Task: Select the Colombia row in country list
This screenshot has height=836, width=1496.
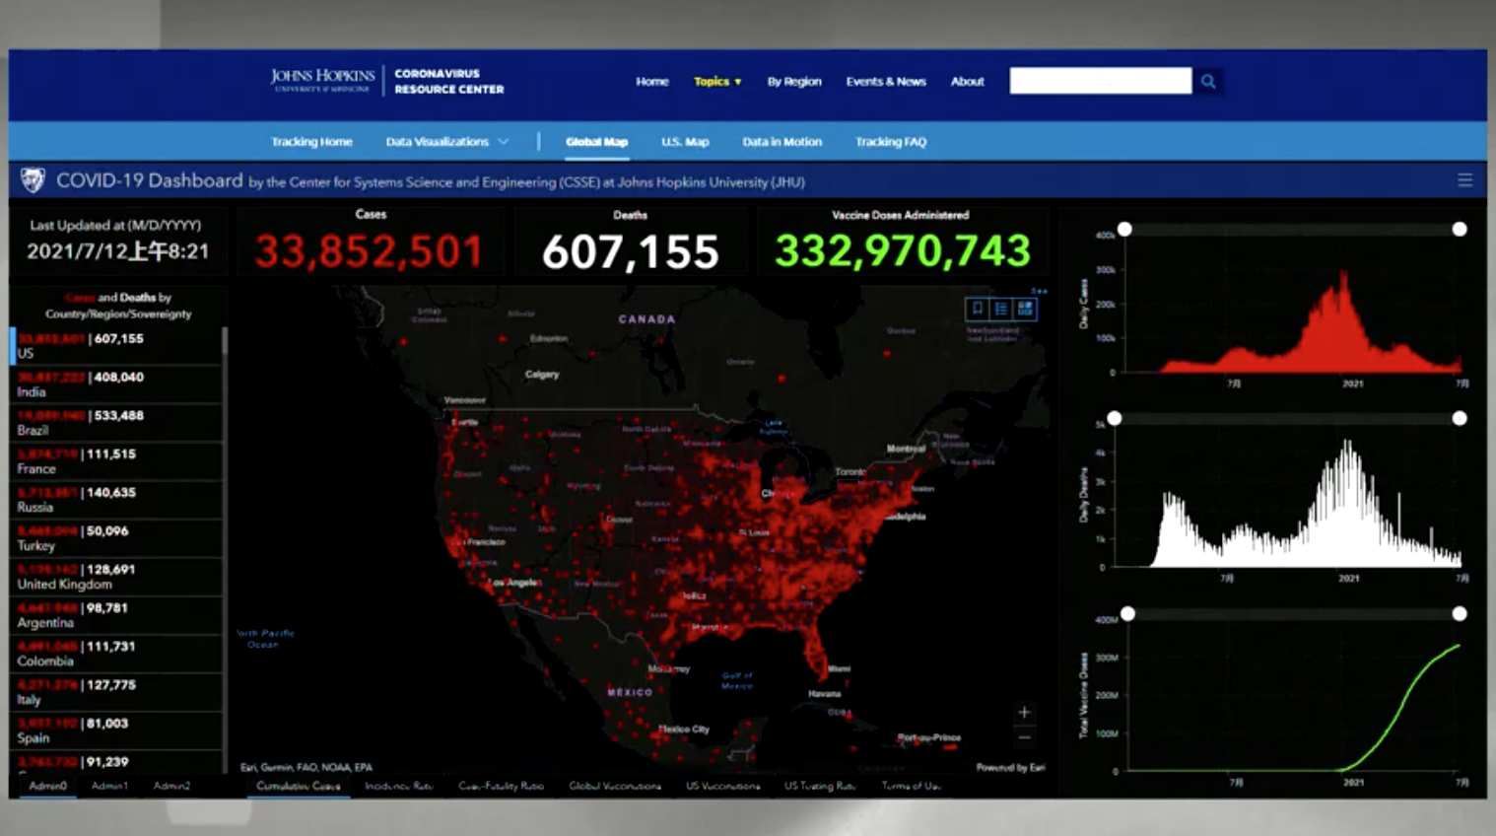Action: [x=117, y=654]
